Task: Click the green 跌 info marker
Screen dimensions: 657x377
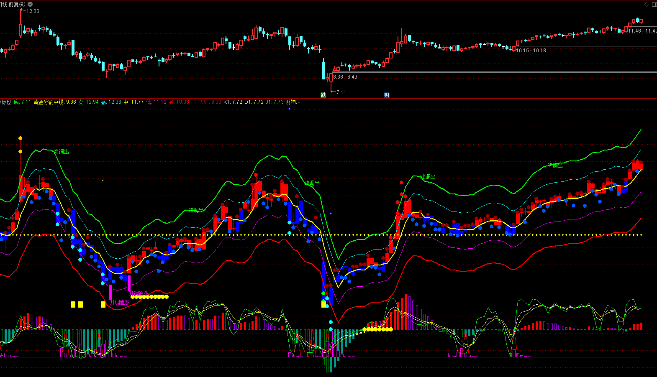Action: 323,95
